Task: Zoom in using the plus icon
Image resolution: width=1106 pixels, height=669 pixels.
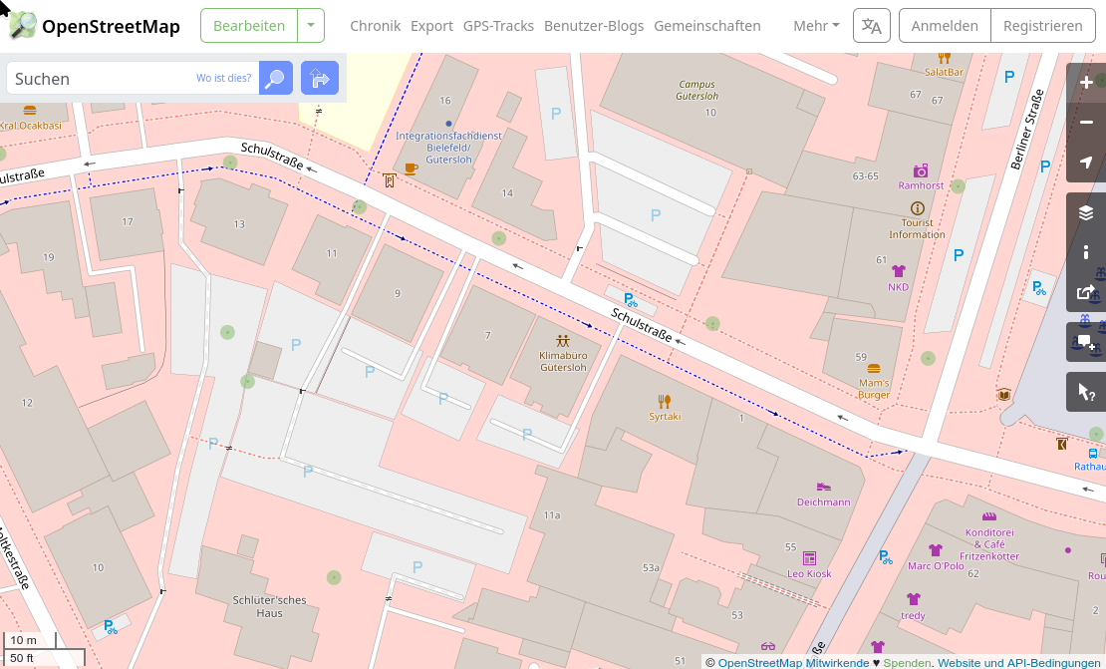Action: pos(1085,83)
